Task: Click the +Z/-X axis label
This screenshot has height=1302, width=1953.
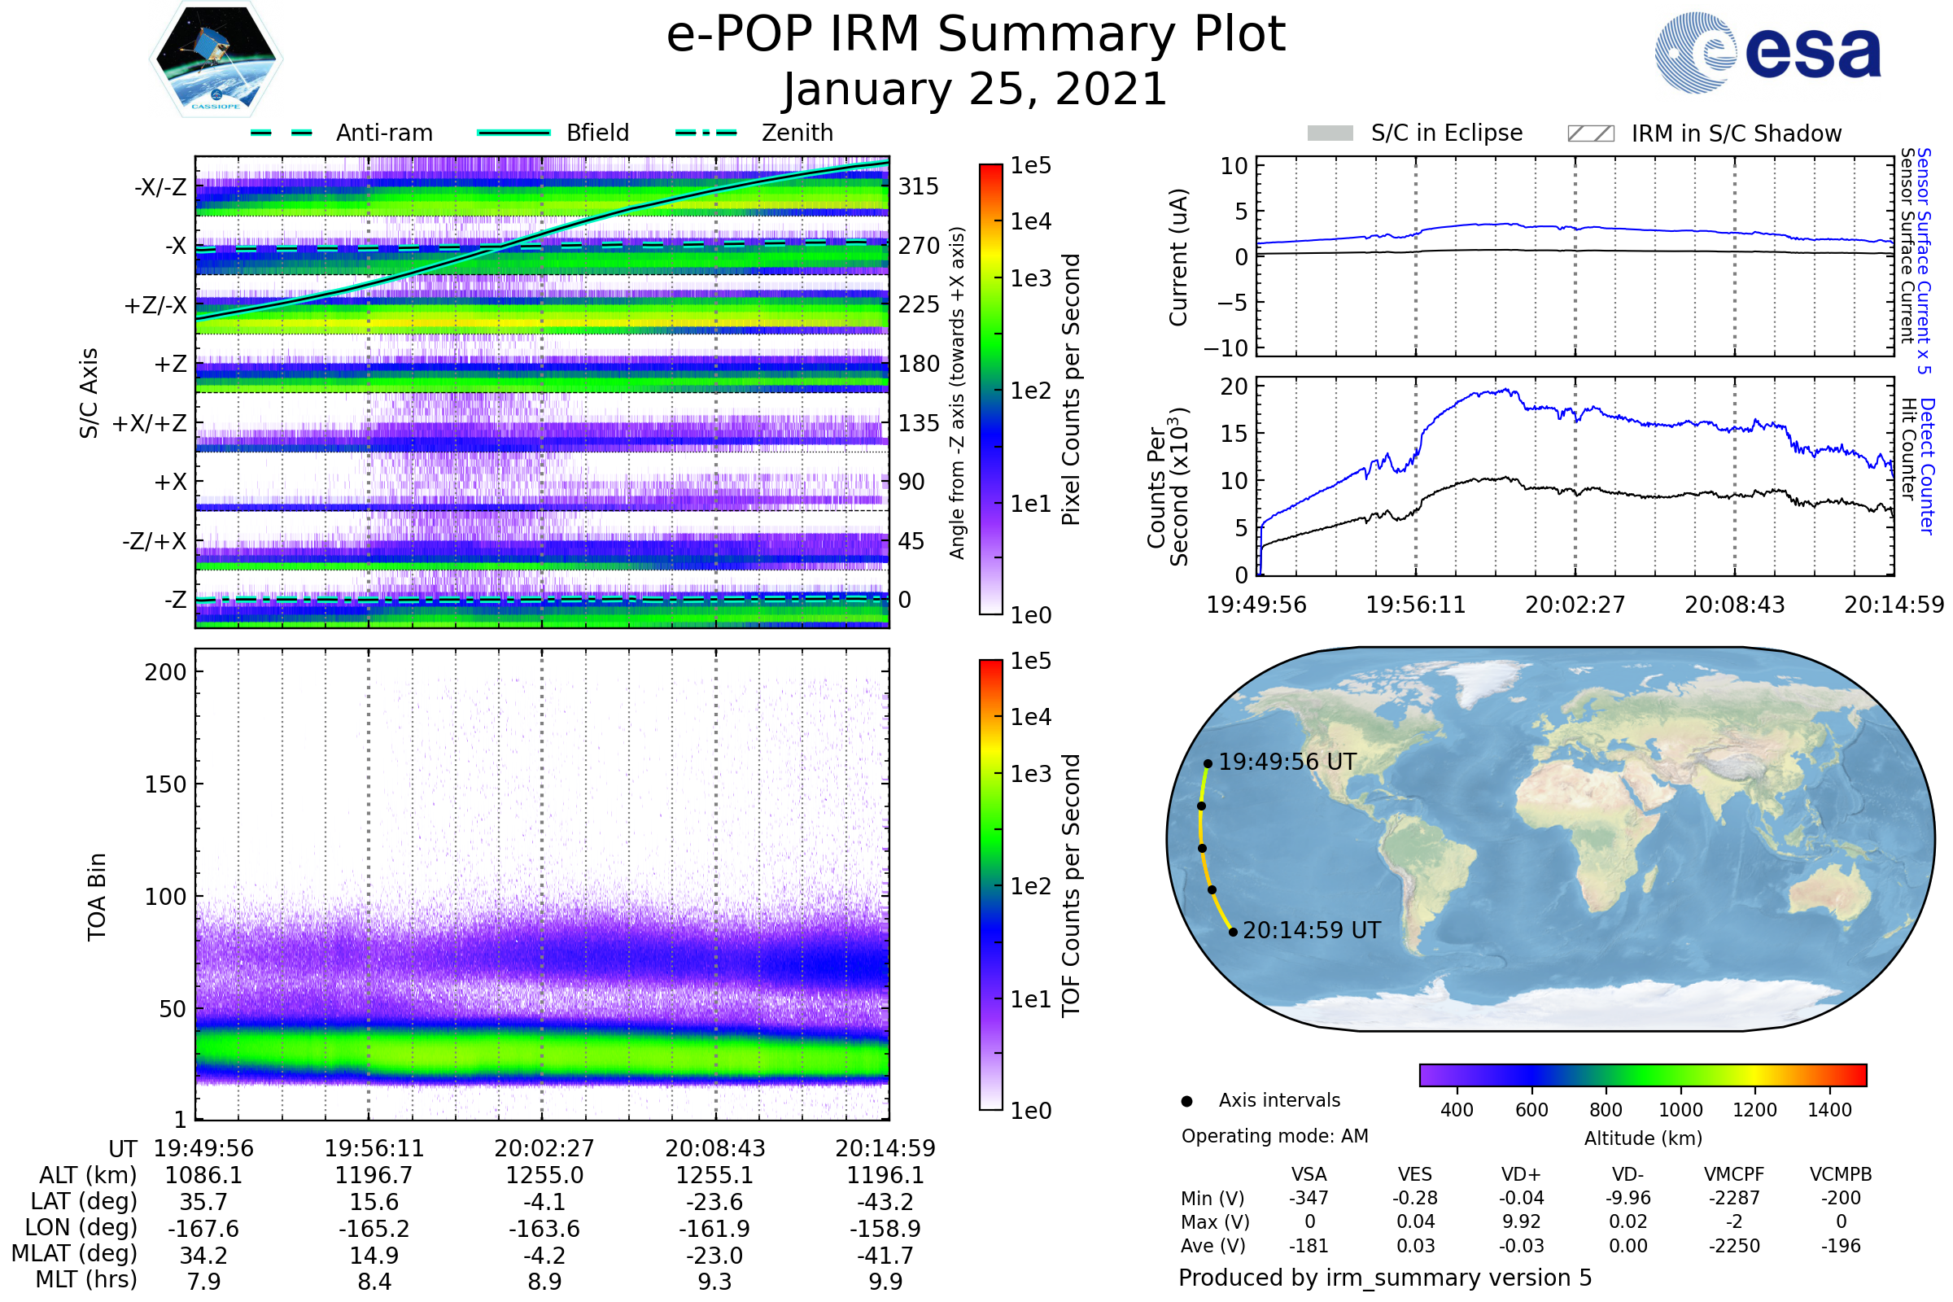Action: click(x=155, y=306)
